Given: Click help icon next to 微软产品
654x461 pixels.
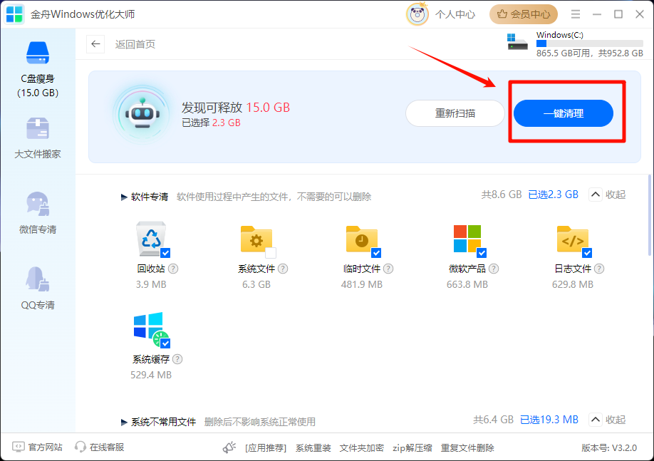Looking at the screenshot, I should [494, 269].
